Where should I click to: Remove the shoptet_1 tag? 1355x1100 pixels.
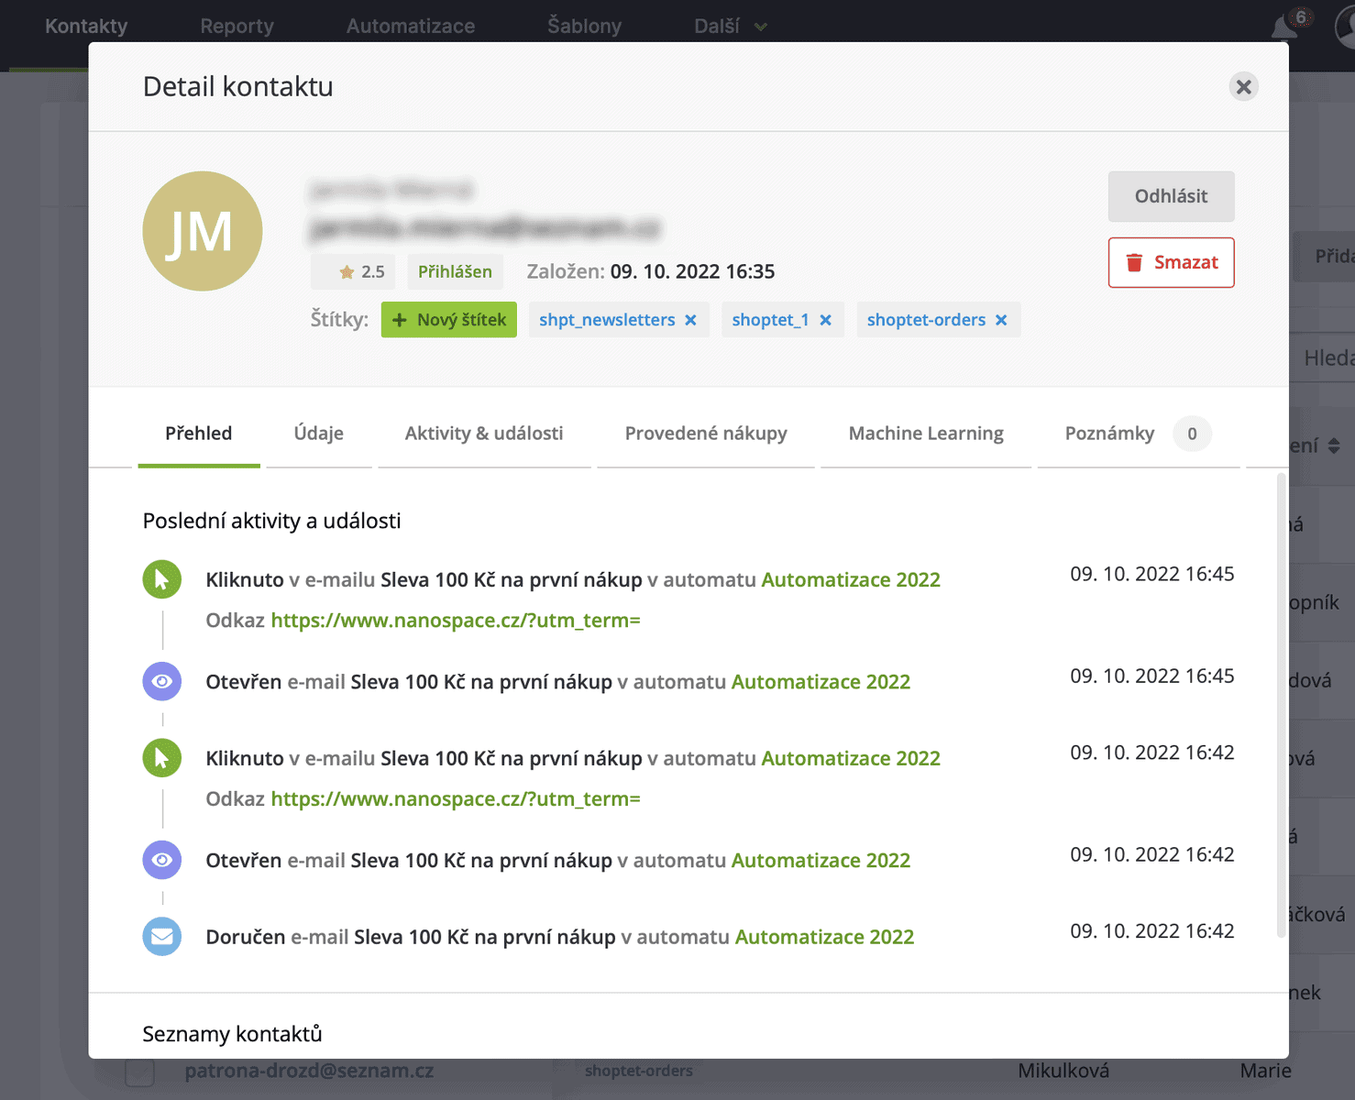tap(825, 320)
